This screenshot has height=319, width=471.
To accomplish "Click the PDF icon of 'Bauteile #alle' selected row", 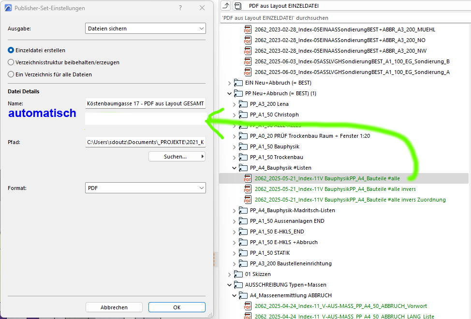I will point(248,178).
